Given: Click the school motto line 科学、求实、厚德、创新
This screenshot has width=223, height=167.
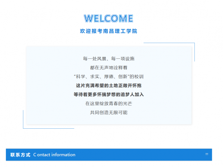Looking at the screenshot, I should coord(109,77).
